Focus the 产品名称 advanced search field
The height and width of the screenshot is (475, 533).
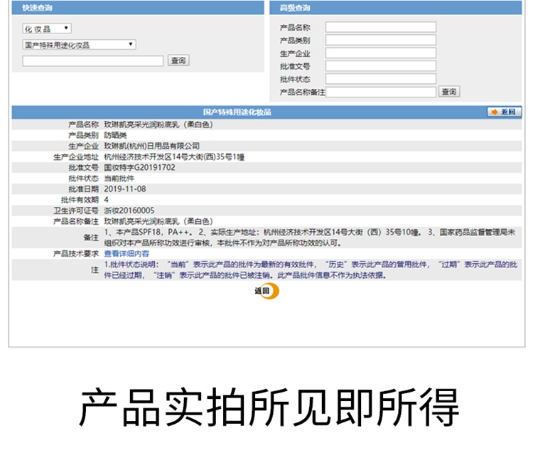[x=380, y=28]
